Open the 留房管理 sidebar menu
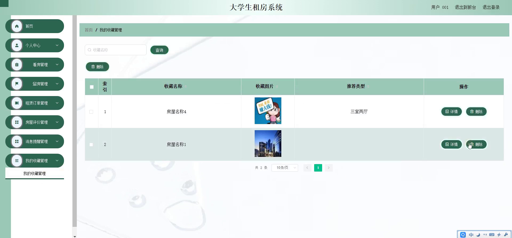Viewport: 512px width, 238px height. [35, 84]
